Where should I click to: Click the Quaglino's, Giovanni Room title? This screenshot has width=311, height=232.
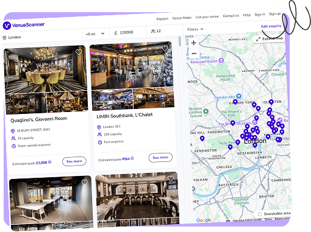click(39, 119)
